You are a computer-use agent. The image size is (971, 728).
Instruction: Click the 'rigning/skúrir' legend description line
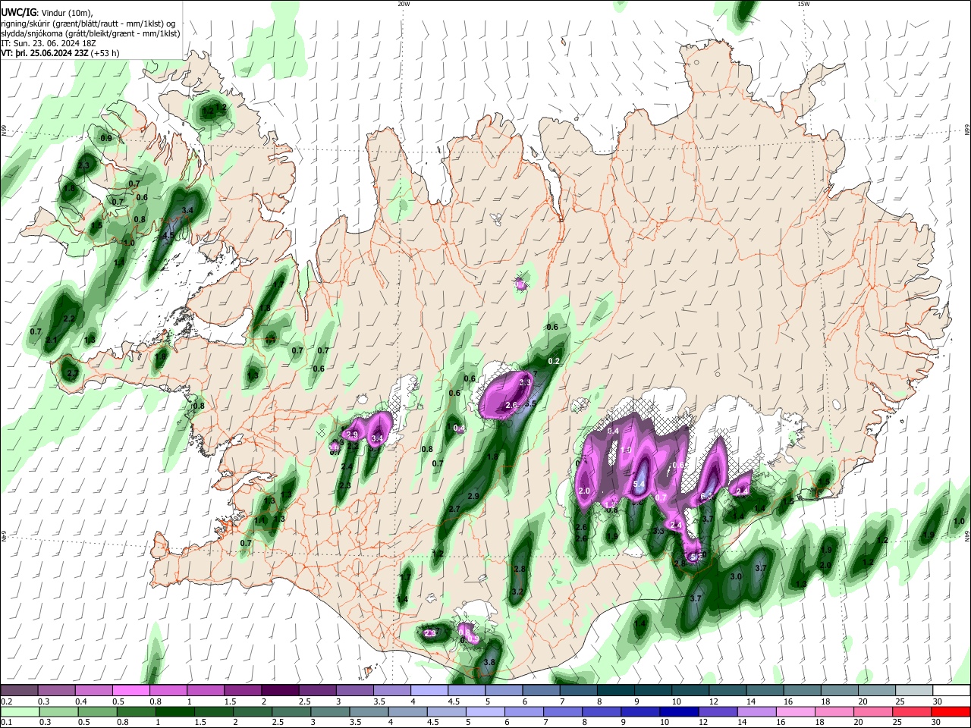point(90,24)
